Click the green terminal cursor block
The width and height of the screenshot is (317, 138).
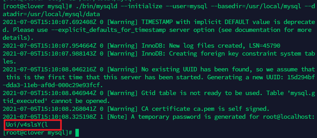[x=77, y=133]
